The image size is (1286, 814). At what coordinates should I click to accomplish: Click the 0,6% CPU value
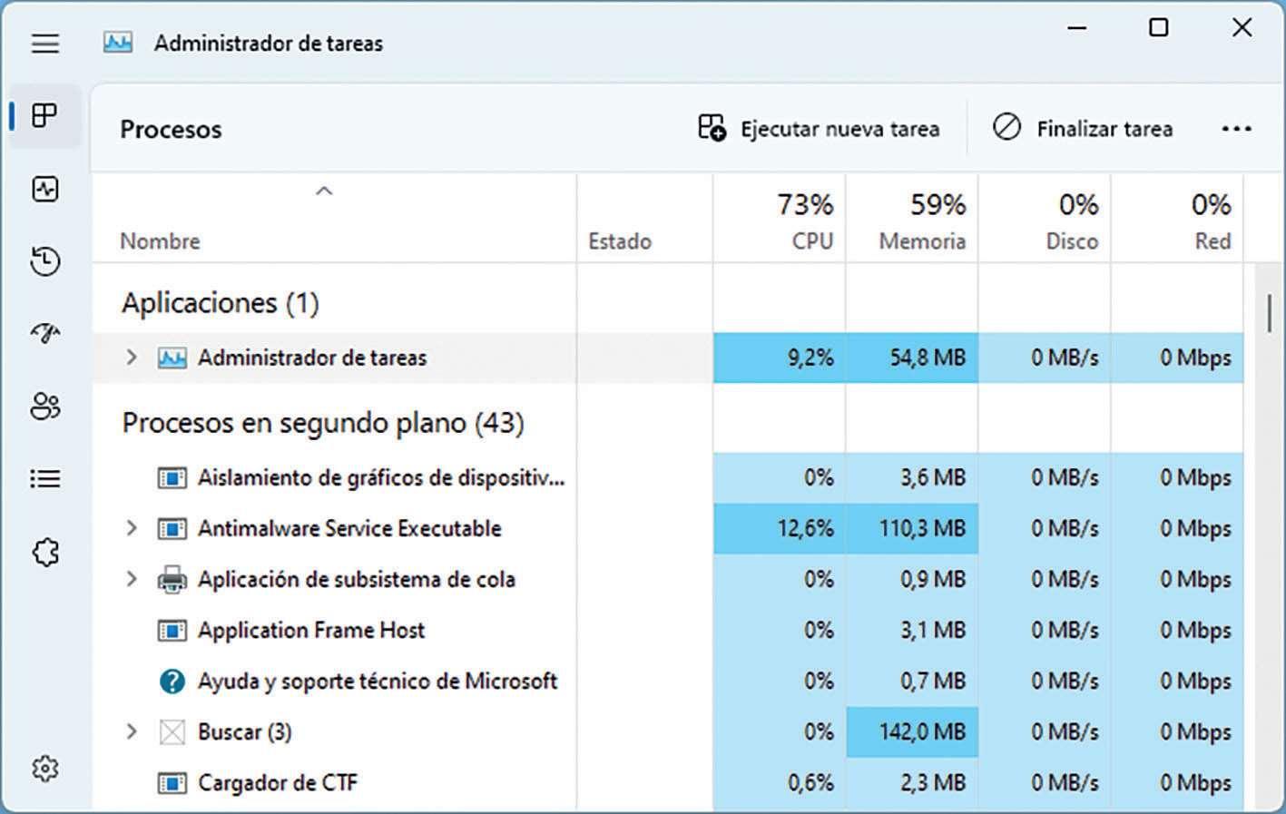tap(810, 782)
